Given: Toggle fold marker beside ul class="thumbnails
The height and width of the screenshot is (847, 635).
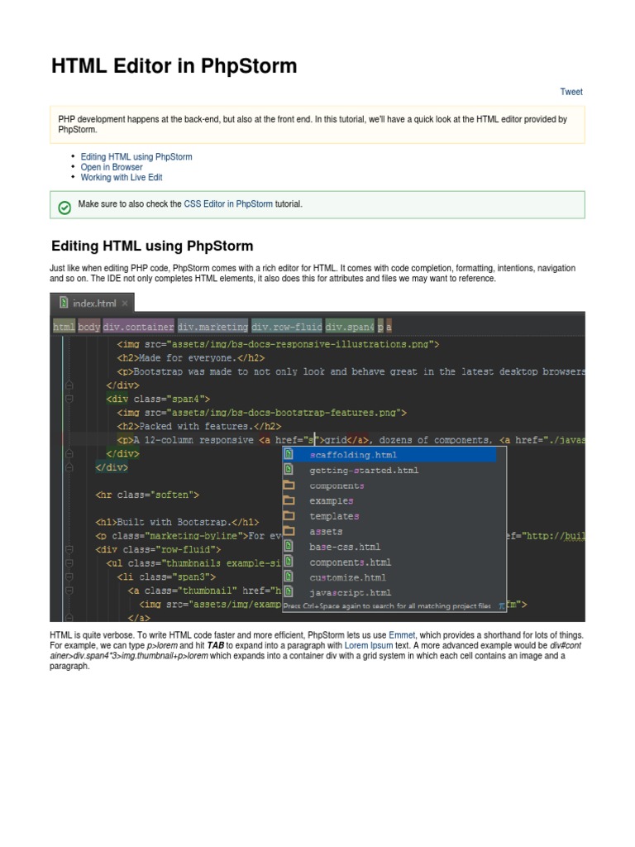Looking at the screenshot, I should click(69, 563).
